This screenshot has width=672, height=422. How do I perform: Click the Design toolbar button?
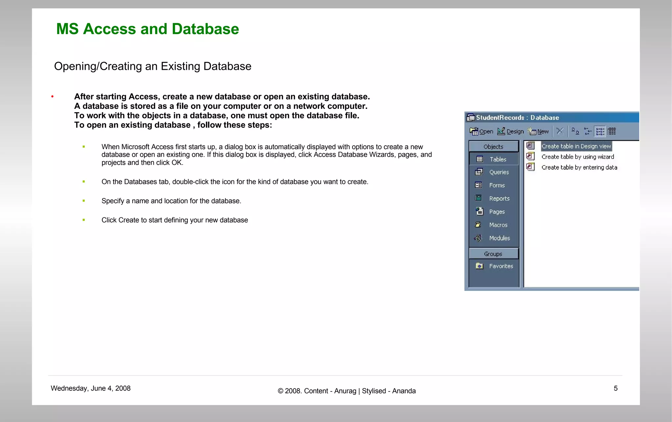point(511,131)
